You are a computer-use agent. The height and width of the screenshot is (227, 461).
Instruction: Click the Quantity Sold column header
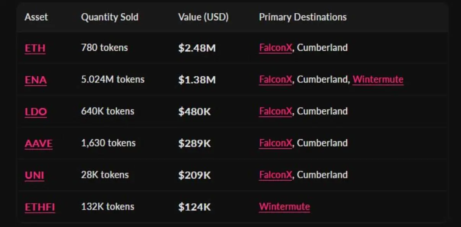pos(110,17)
